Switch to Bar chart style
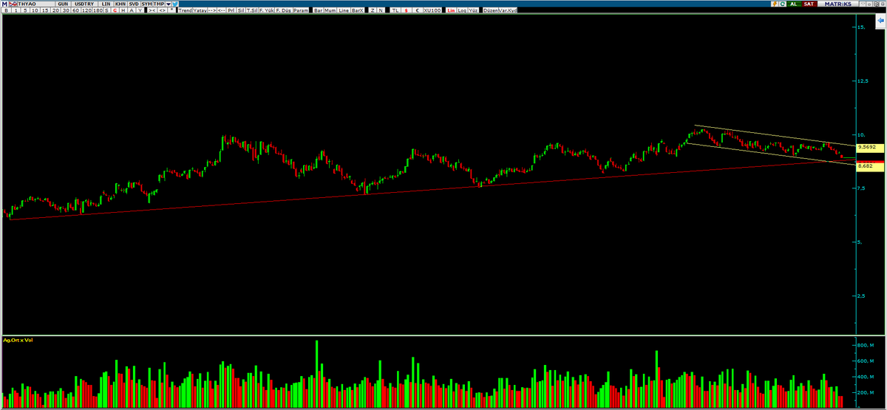The height and width of the screenshot is (410, 887). tap(319, 10)
